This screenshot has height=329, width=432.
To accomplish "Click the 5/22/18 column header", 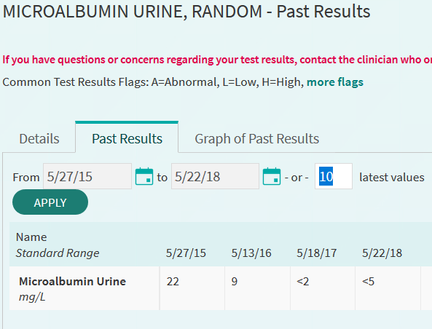I will (382, 253).
